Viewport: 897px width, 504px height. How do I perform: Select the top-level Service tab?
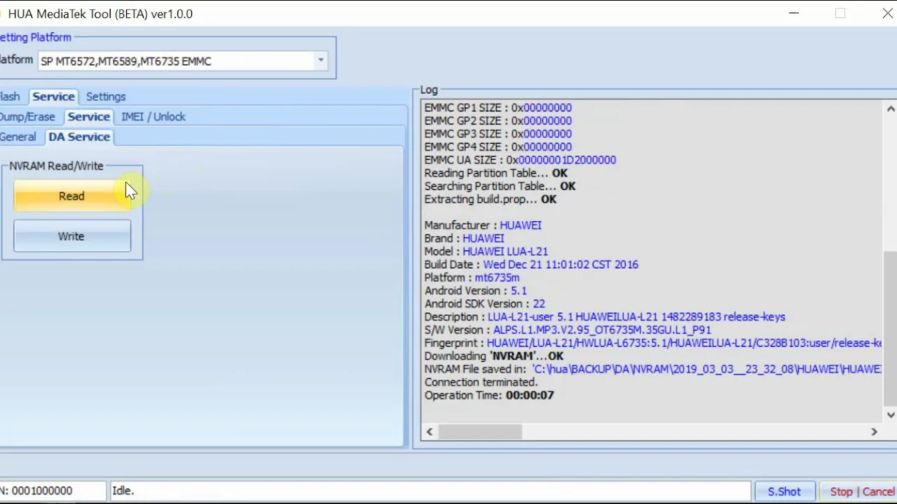tap(53, 97)
